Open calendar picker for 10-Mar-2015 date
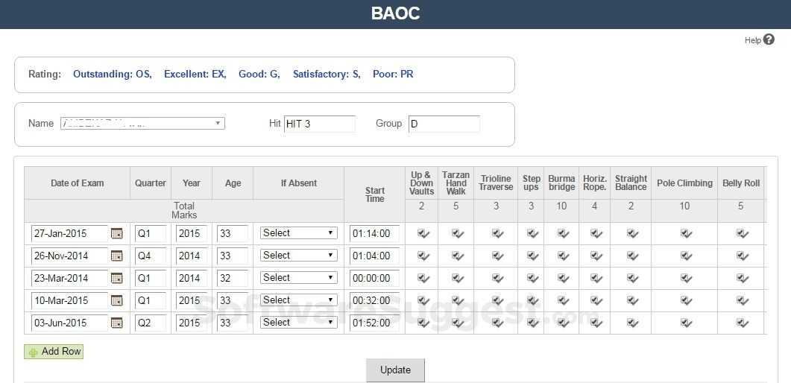Image resolution: width=791 pixels, height=383 pixels. click(x=117, y=300)
